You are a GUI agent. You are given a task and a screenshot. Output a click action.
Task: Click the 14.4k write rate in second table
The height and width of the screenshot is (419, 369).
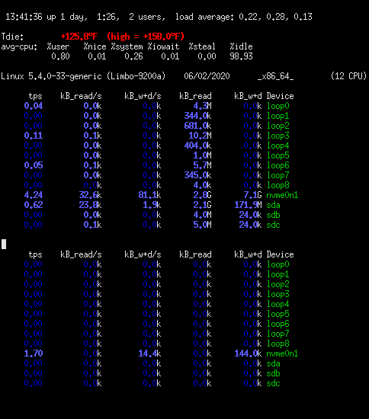[x=149, y=353]
